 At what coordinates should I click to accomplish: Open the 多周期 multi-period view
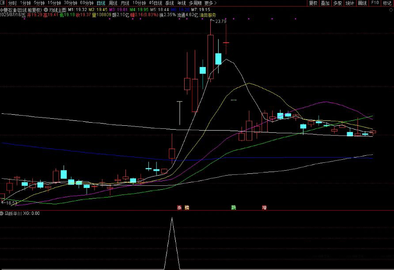tap(194, 3)
